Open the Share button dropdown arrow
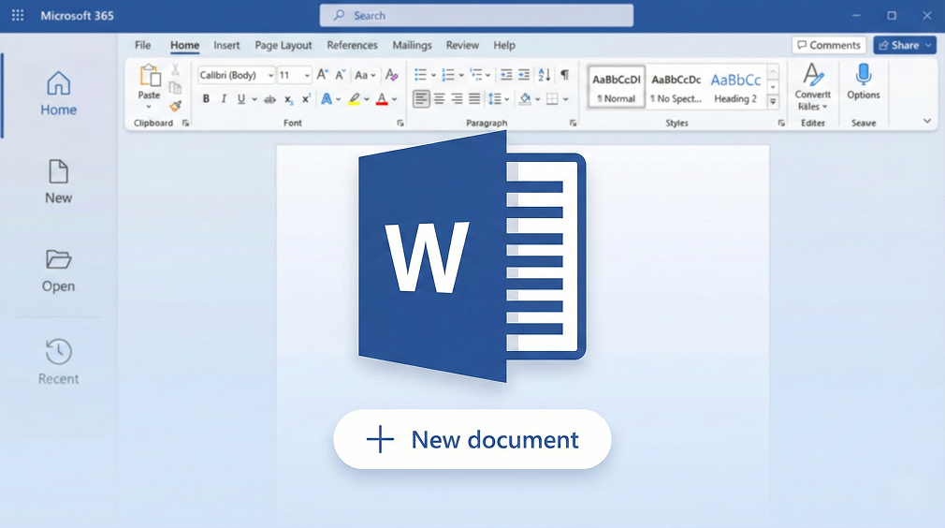Screen dimensions: 945x528 [929, 45]
